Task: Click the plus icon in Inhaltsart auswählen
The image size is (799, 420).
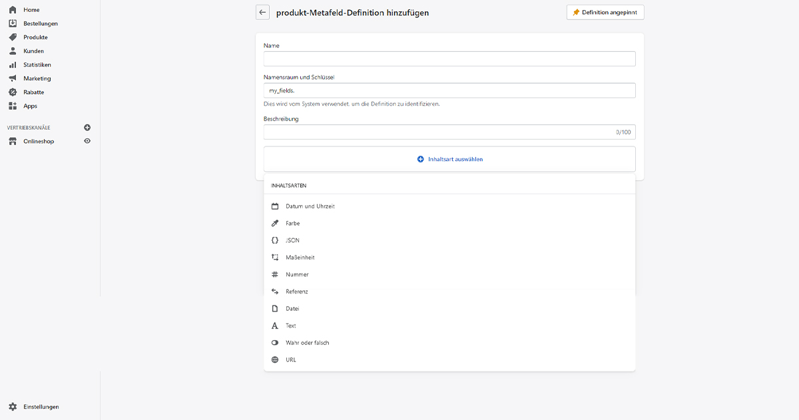Action: pos(421,160)
